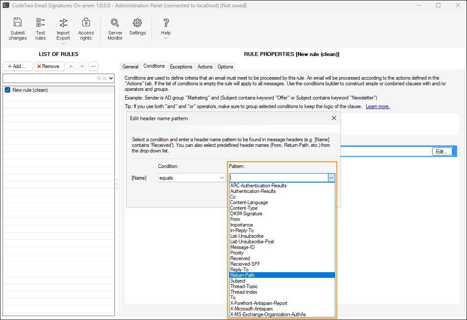Close the Edit header name pattern dialog
This screenshot has width=467, height=320.
pyautogui.click(x=334, y=118)
